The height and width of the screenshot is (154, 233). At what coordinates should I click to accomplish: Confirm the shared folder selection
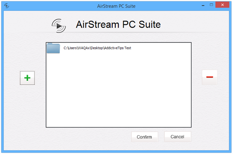[144, 137]
